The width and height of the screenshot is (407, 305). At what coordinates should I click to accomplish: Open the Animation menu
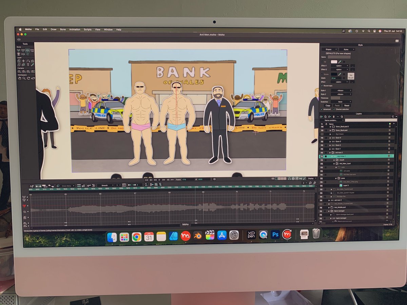click(x=75, y=29)
